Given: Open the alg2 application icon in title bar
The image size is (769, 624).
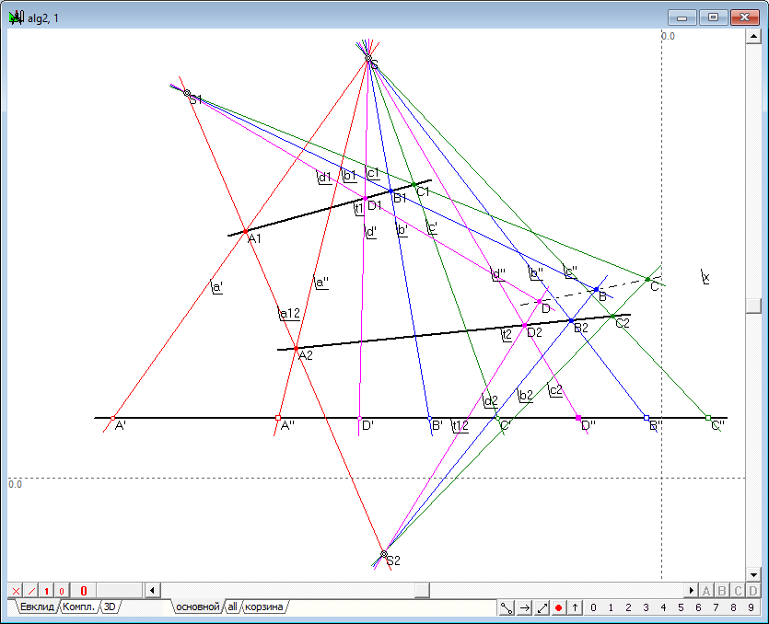Looking at the screenshot, I should pos(17,17).
